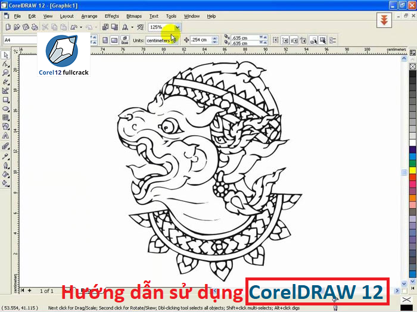This screenshot has width=417, height=312.
Task: Click Set Default or Current Page Size button
Action: pyautogui.click(x=125, y=40)
